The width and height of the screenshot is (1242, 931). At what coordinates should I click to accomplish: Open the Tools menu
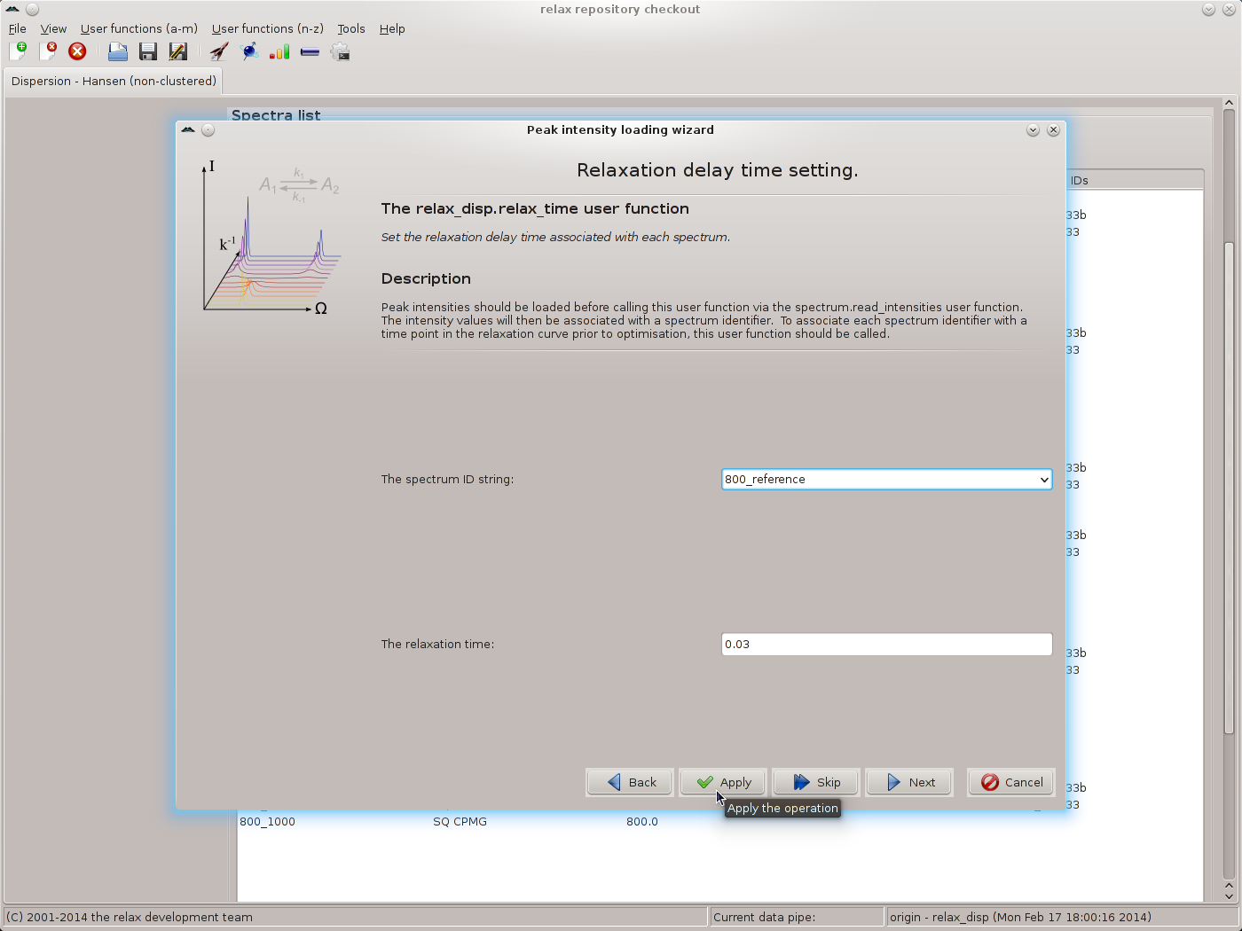[x=350, y=28]
